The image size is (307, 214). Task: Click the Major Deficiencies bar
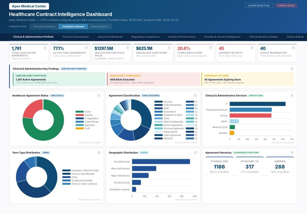140,176
